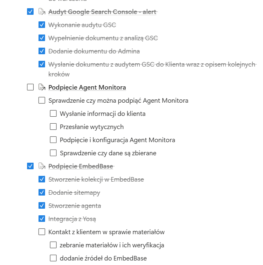Tick the Przesłanie wytycznych checkbox
The image size is (263, 265).
tap(53, 127)
